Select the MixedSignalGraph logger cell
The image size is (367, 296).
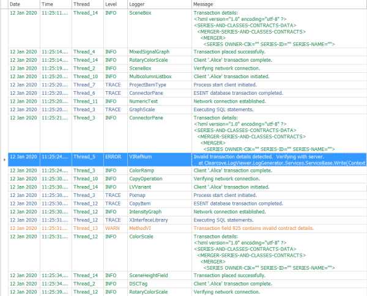point(160,52)
